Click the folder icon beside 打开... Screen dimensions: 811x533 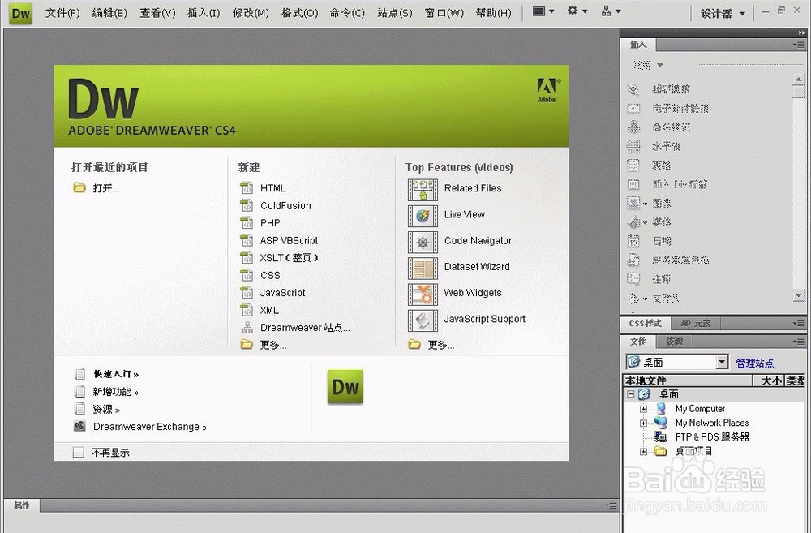pos(79,187)
